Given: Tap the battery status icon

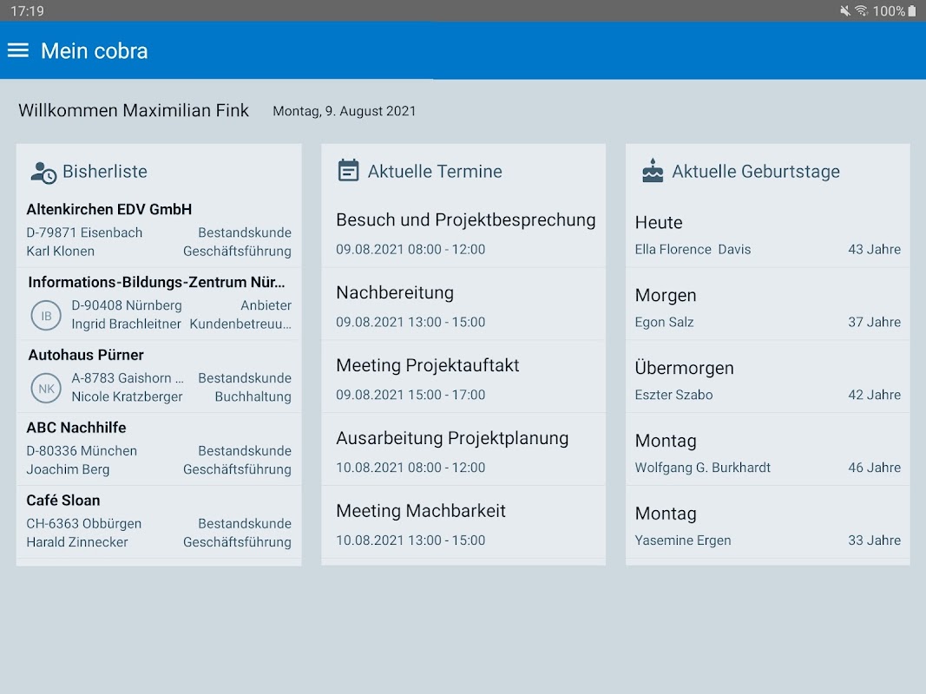Looking at the screenshot, I should pyautogui.click(x=912, y=11).
